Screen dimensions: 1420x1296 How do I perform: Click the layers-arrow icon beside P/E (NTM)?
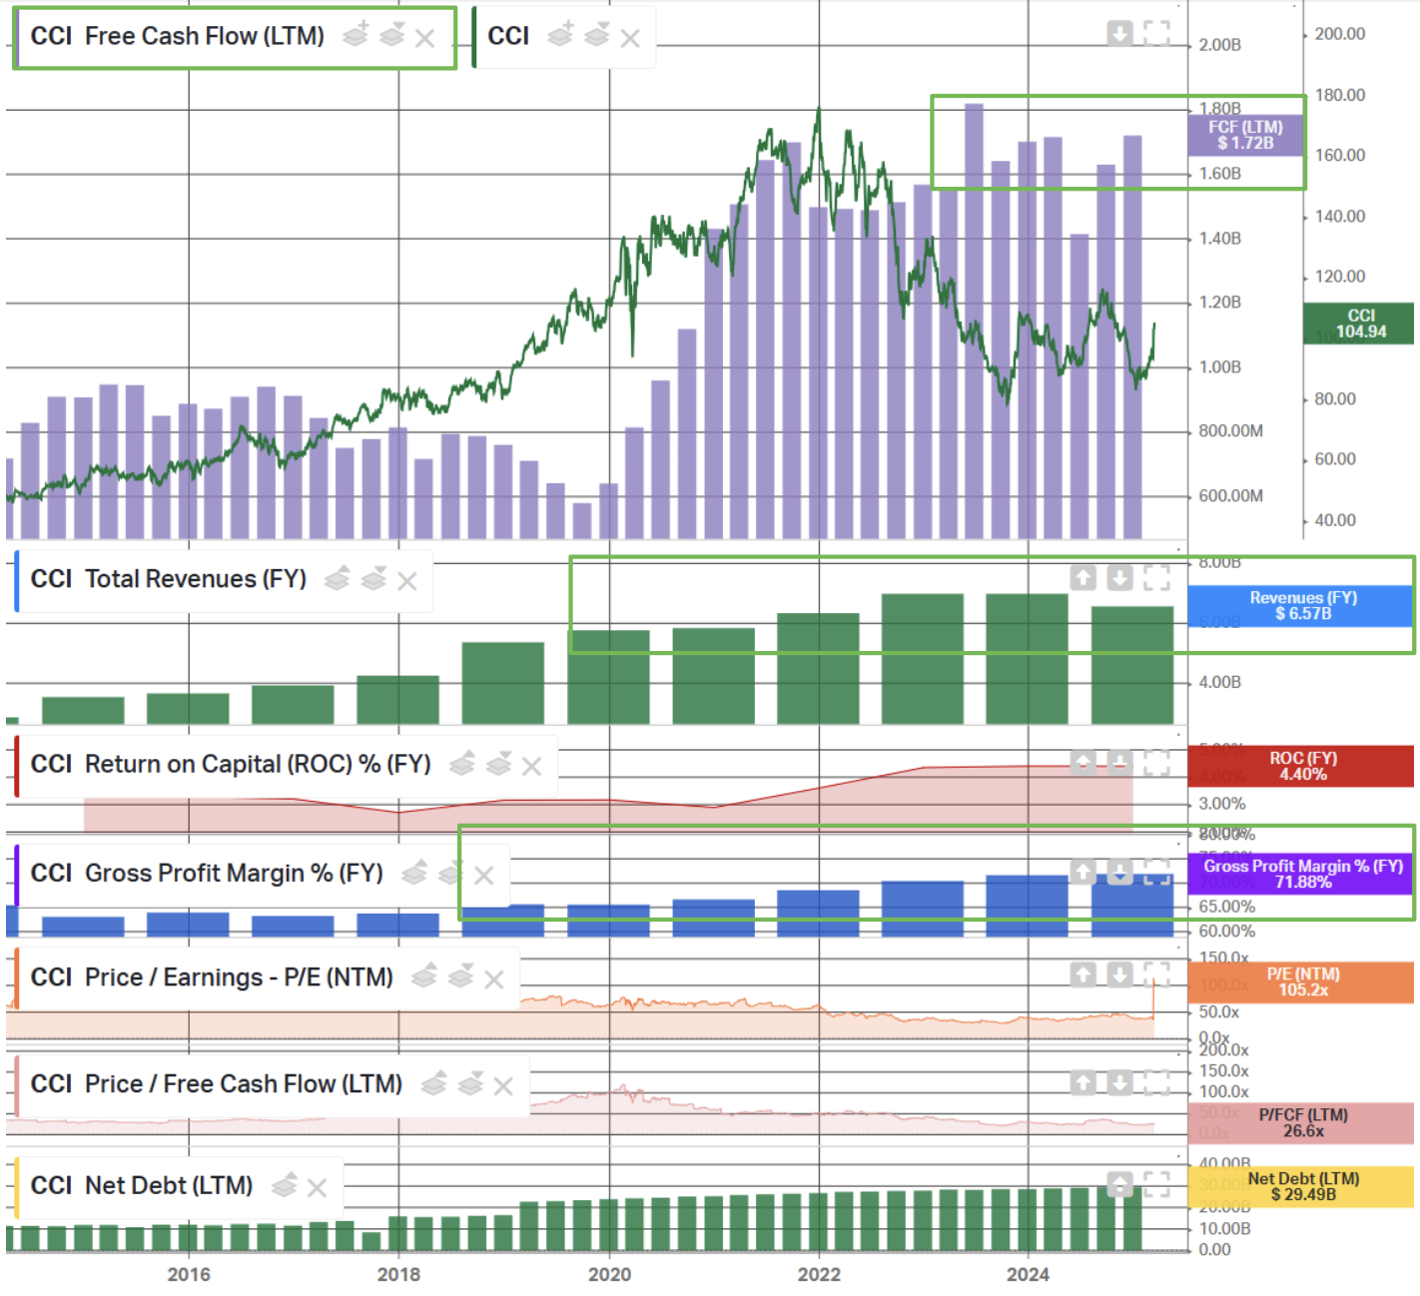coord(460,975)
